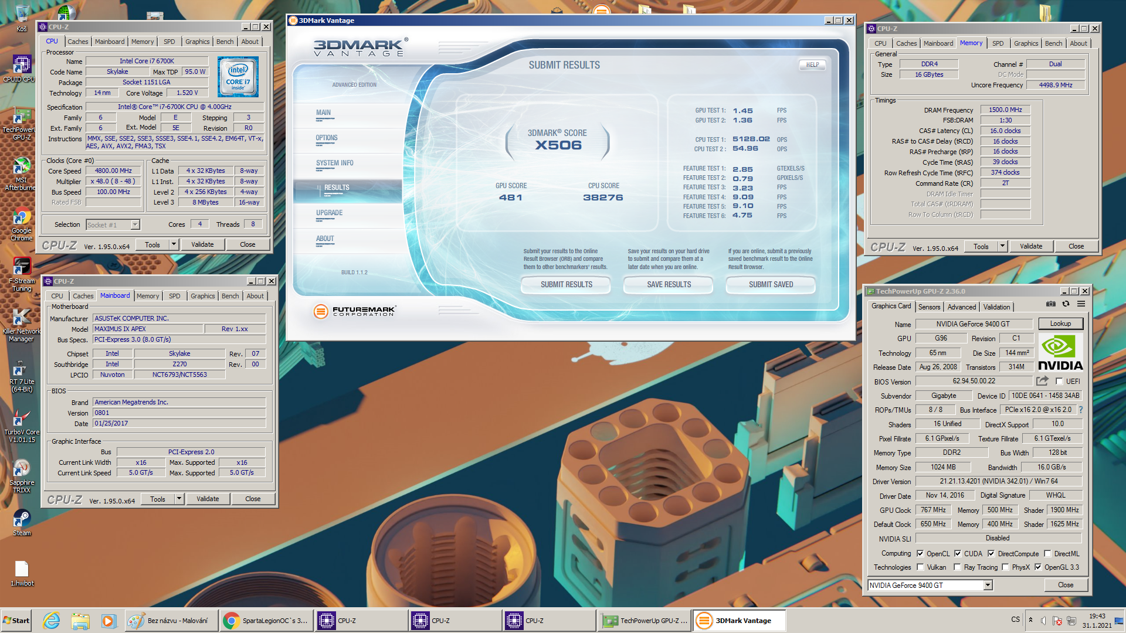The height and width of the screenshot is (633, 1126).
Task: Click SAVE RESULTS button in 3DMark
Action: tap(669, 284)
